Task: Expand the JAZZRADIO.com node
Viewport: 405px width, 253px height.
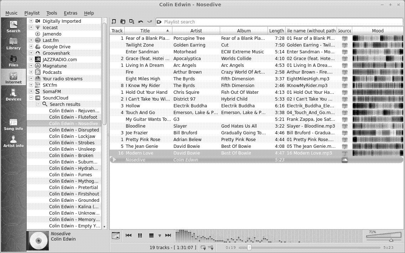Action: click(31, 59)
